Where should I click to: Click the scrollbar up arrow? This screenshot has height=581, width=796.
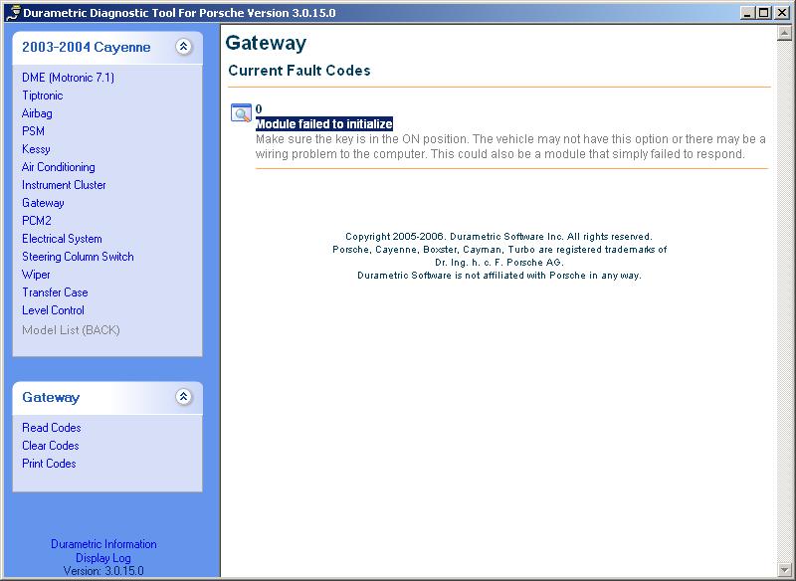784,33
